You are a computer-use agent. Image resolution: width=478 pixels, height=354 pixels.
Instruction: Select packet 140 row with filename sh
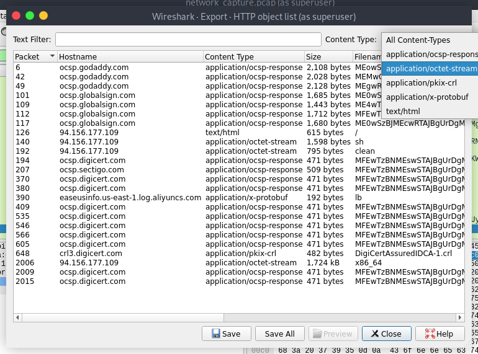186,142
